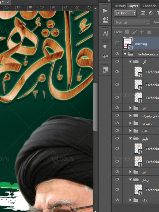Expand the رهبری group
The width and height of the screenshot is (159, 212).
click(130, 123)
